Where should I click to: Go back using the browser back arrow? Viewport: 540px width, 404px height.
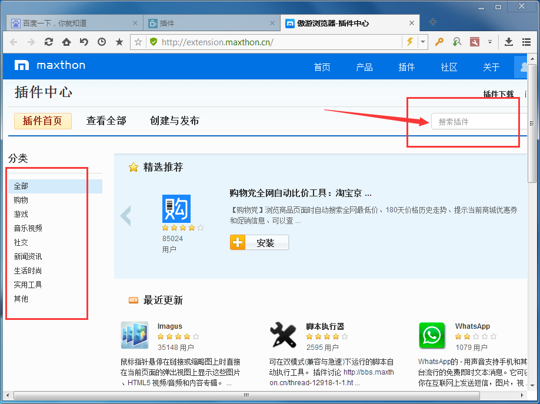[x=14, y=42]
